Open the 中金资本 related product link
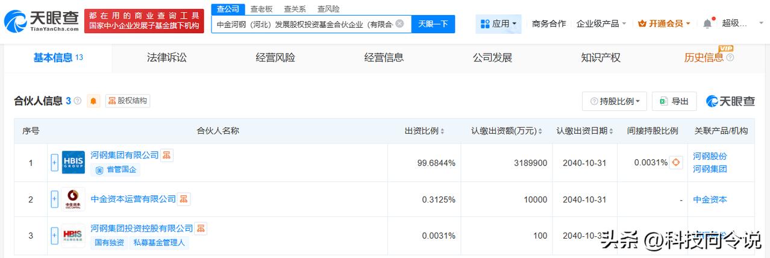This screenshot has height=258, width=770. click(x=710, y=200)
